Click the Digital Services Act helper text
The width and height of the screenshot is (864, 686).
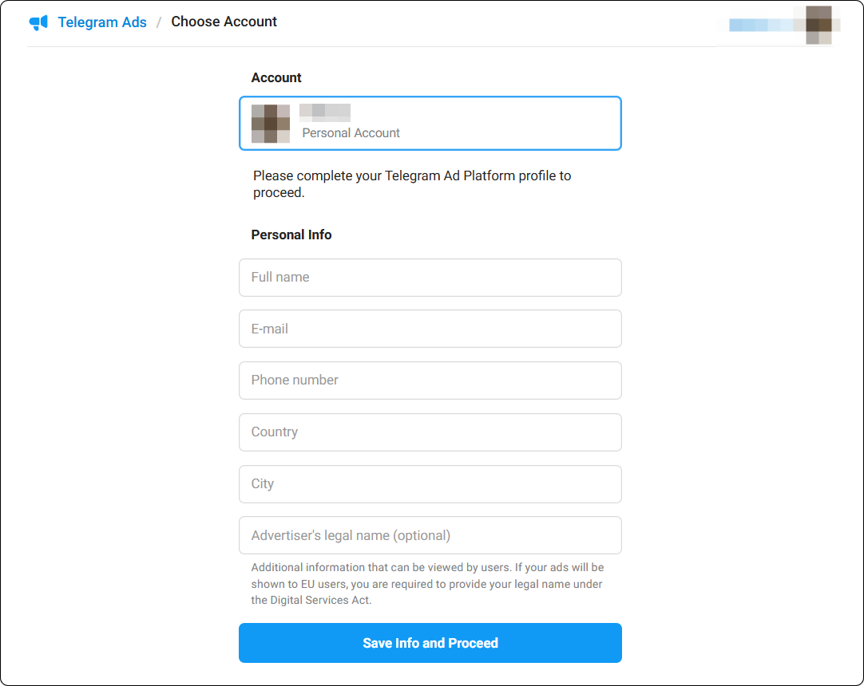[x=429, y=584]
